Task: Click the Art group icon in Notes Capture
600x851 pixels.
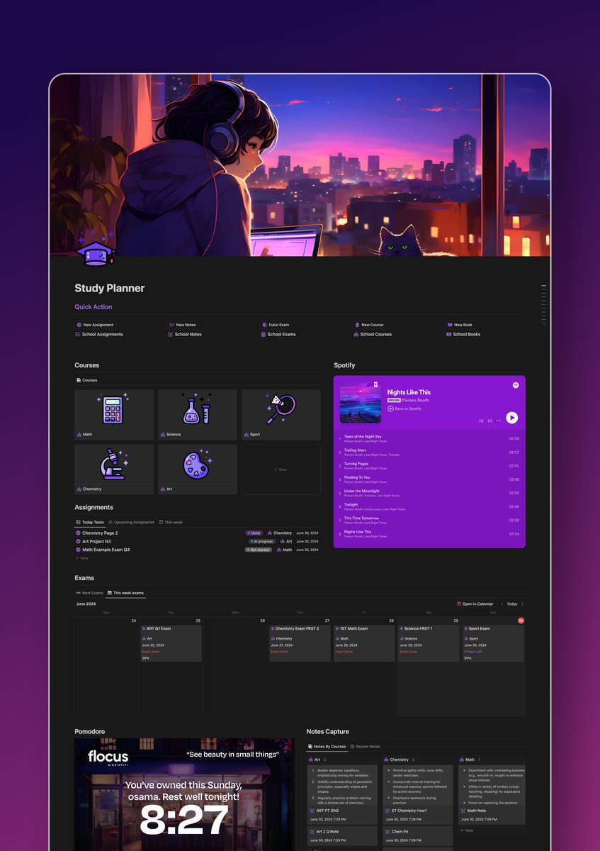Action: tap(312, 760)
